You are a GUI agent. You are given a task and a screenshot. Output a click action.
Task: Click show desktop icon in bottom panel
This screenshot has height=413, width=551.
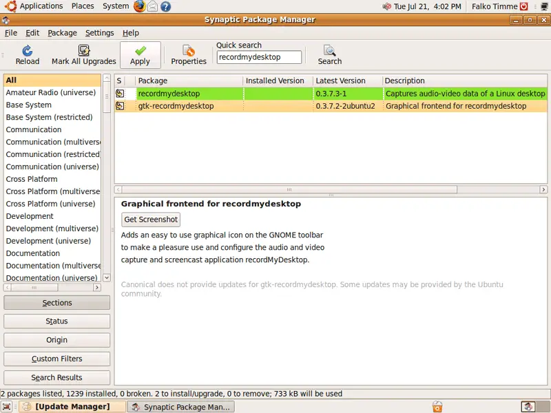tap(6, 407)
